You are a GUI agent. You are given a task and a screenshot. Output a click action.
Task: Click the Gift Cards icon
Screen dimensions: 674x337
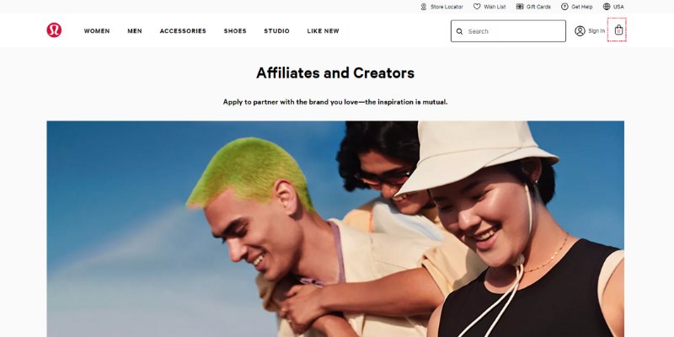520,7
